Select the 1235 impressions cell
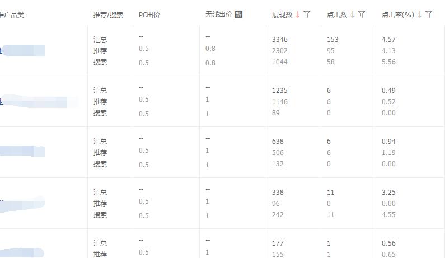 (x=279, y=91)
